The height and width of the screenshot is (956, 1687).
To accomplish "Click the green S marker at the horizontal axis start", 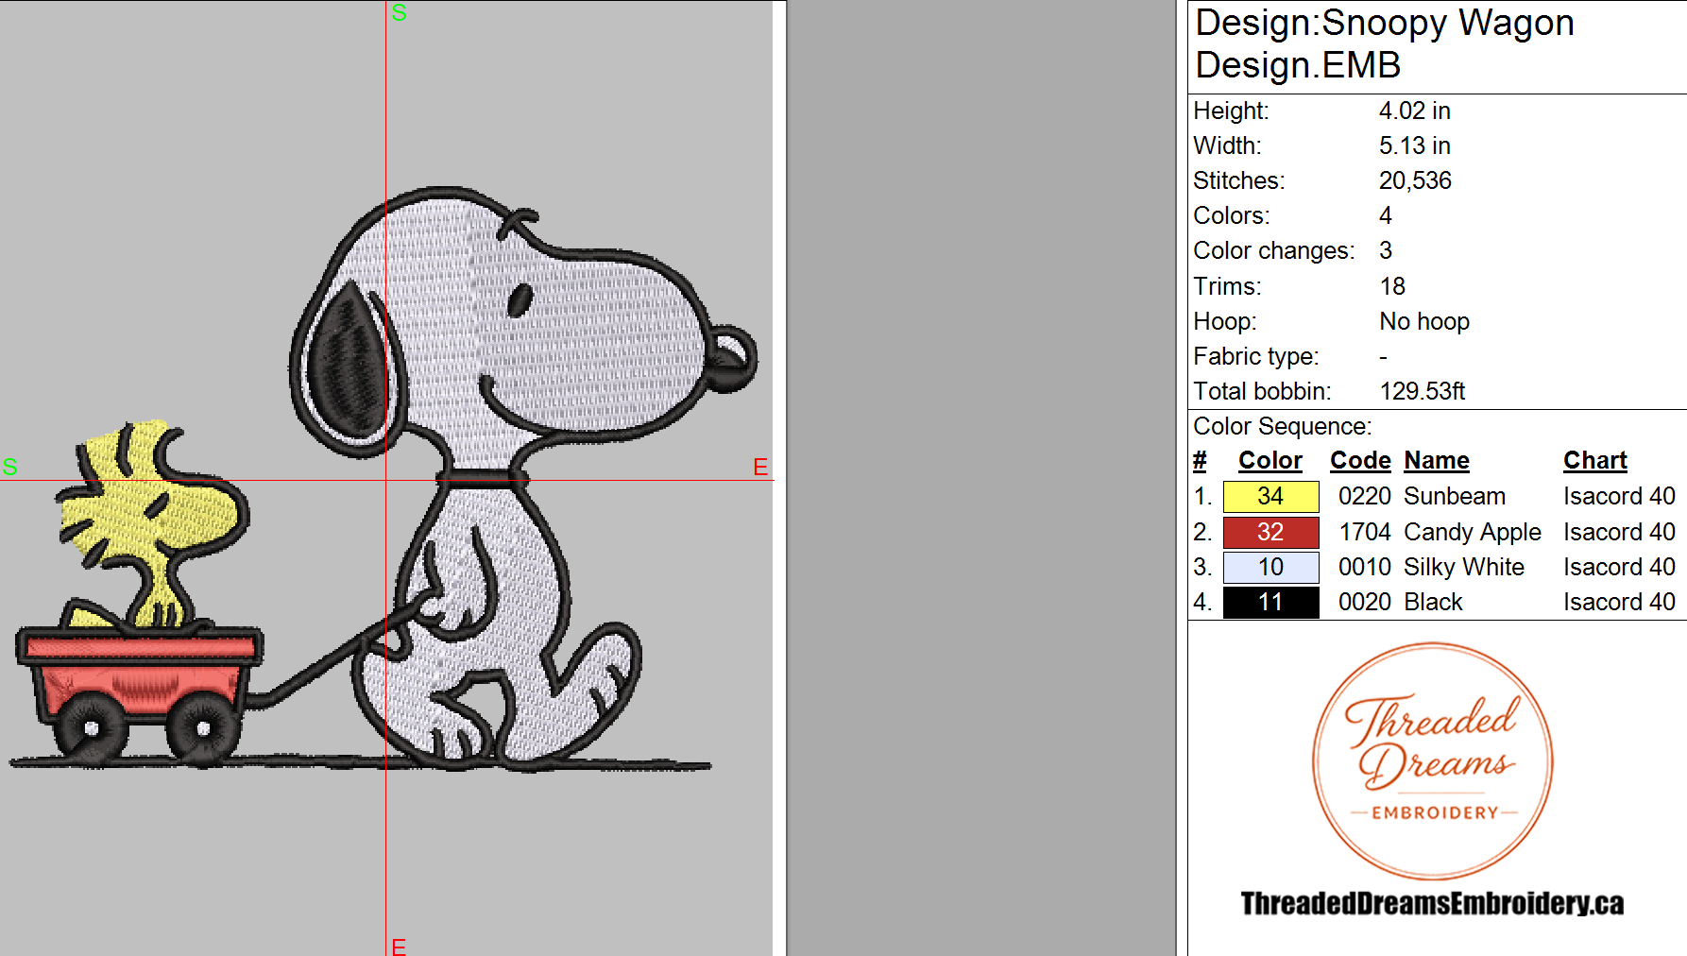I will click(10, 467).
